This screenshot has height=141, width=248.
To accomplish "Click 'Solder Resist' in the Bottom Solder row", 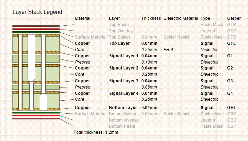I will 176,114.
